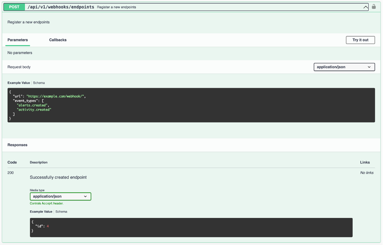Show the request body Schema view
Screen dimensions: 383x245
tap(39, 83)
